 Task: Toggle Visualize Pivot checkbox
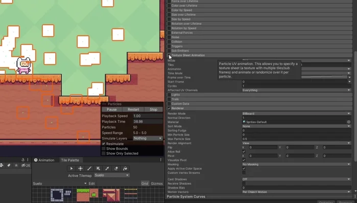pos(244,160)
